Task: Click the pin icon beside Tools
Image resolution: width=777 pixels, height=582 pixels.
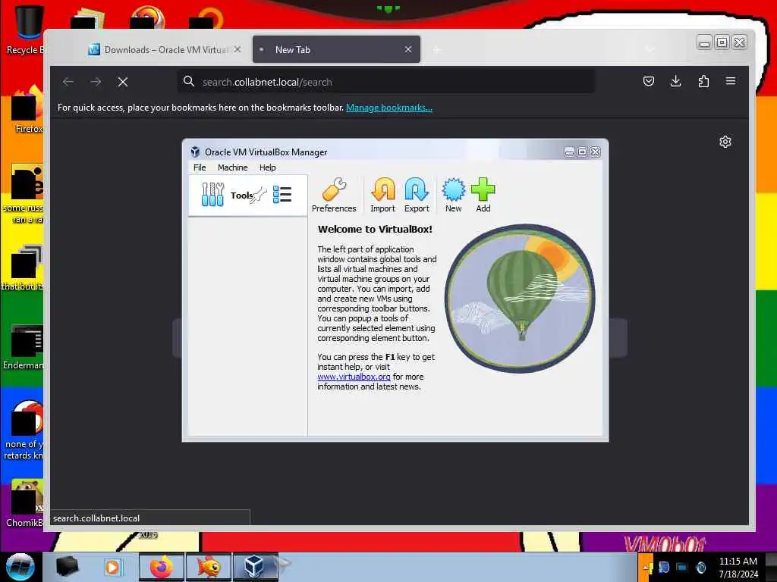Action: click(258, 196)
